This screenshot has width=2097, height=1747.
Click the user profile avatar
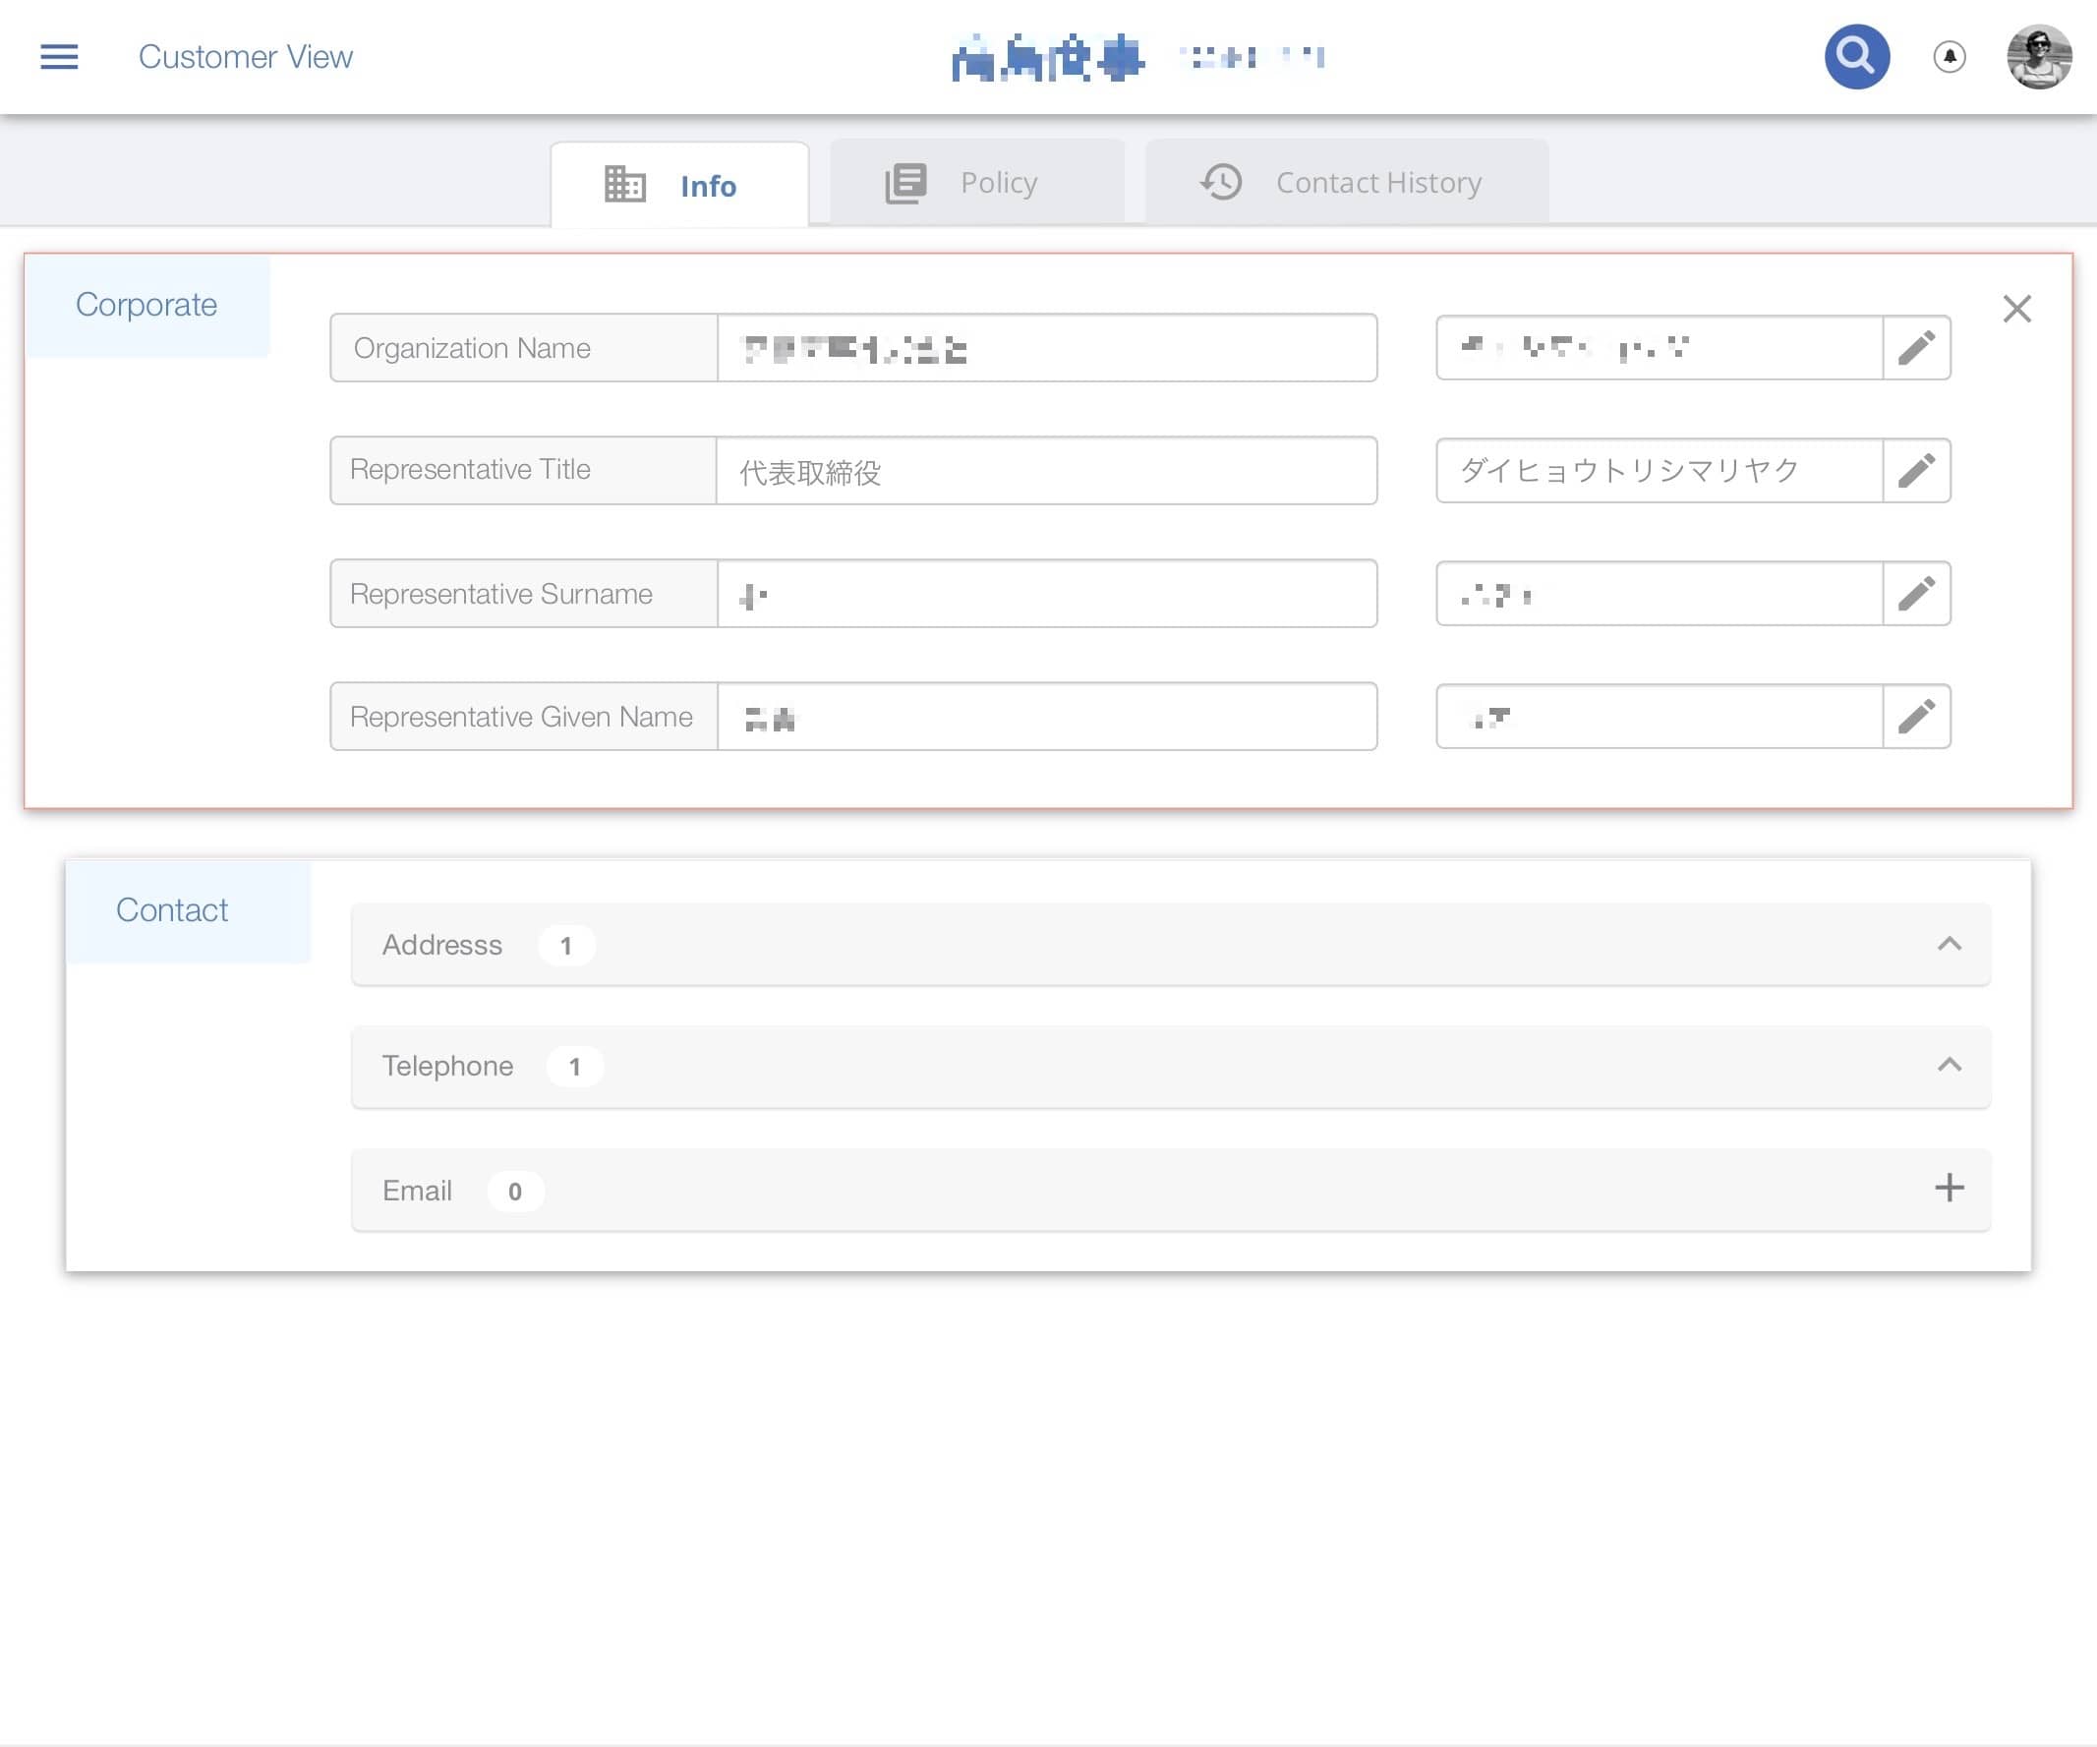click(2038, 57)
